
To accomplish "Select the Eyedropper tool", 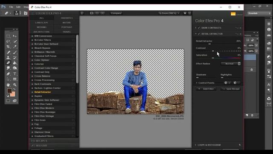I will tap(15, 47).
